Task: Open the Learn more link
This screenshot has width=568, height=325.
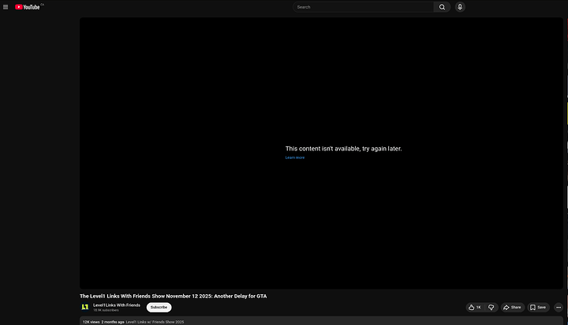Action: (x=295, y=157)
